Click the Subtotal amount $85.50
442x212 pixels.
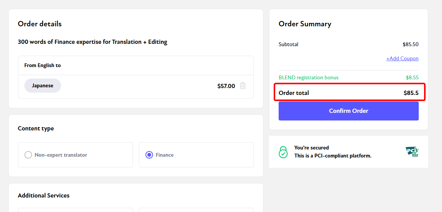click(x=410, y=44)
